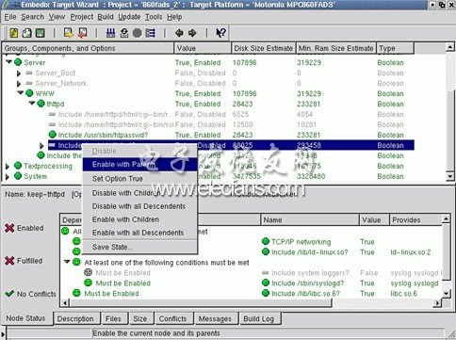This screenshot has height=340, width=456.
Task: Click the green circle beside Textprocessing
Action: click(18, 166)
